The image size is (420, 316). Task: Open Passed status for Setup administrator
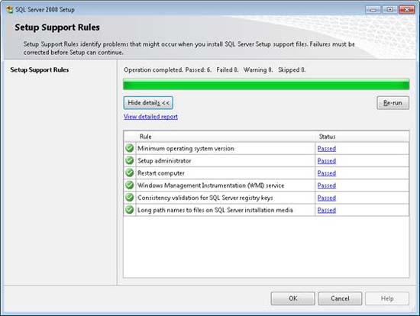(327, 161)
